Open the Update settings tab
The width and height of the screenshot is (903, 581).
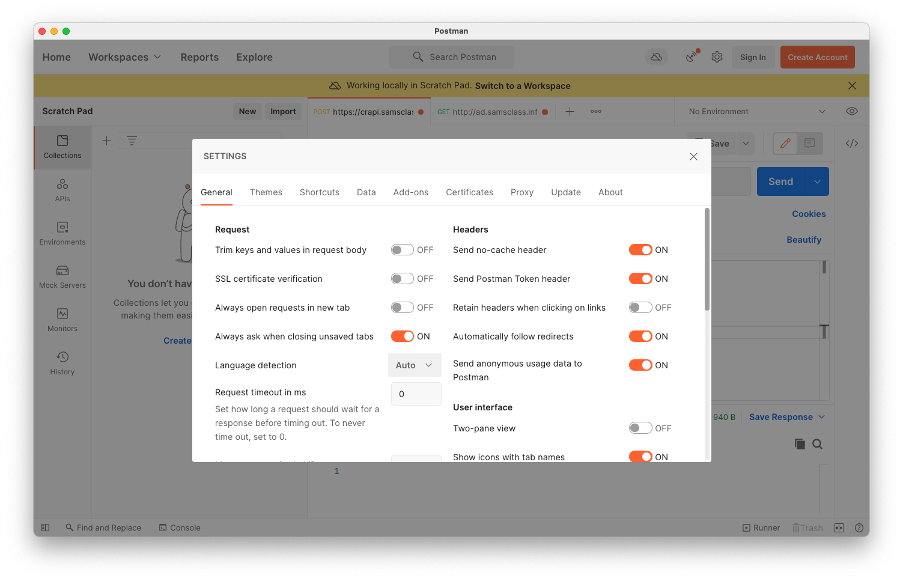(x=566, y=192)
